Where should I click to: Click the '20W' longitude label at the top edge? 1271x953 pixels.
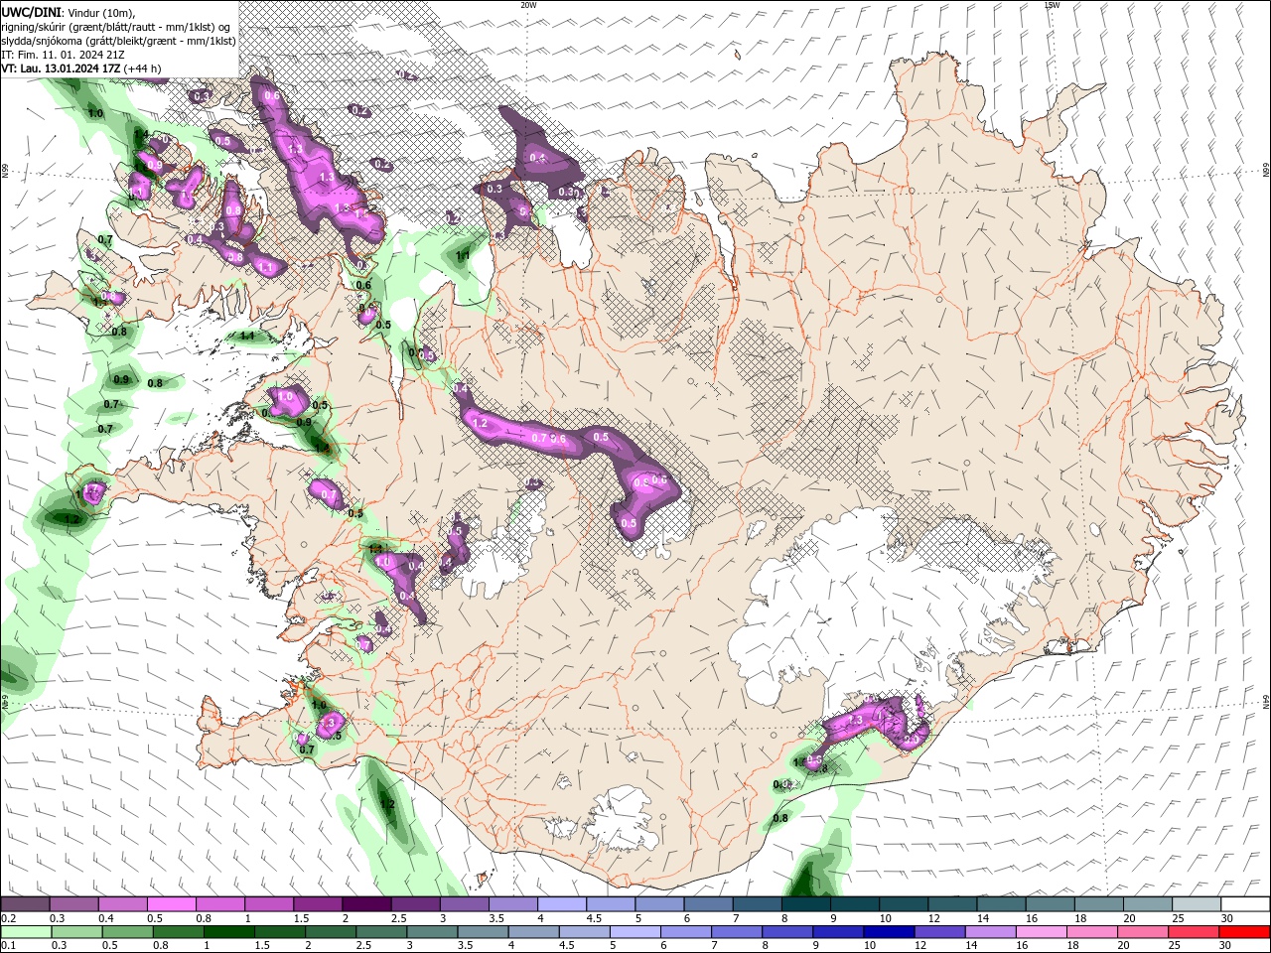(528, 4)
